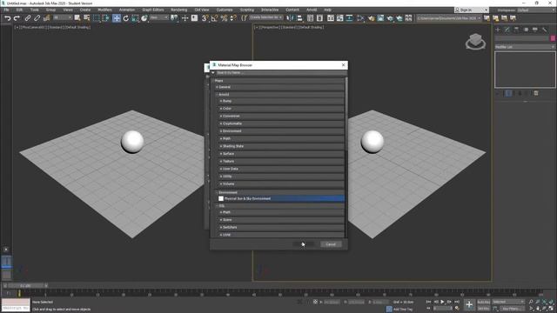This screenshot has height=313, width=557.
Task: Select the Unlink Selection tool
Action: pyautogui.click(x=37, y=18)
